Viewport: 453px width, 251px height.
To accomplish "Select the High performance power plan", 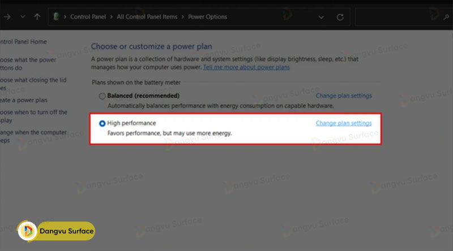I will (x=102, y=123).
